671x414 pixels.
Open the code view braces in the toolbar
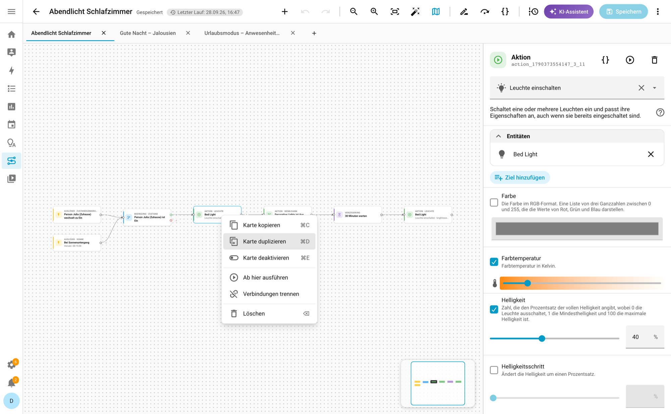pyautogui.click(x=505, y=11)
